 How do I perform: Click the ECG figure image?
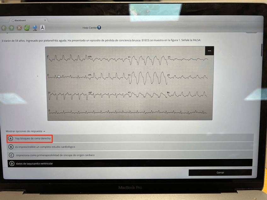click(130, 83)
